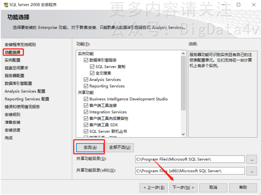Open 帮助 help button
Image resolution: width=261 pixels, height=195 pixels.
pyautogui.click(x=243, y=188)
